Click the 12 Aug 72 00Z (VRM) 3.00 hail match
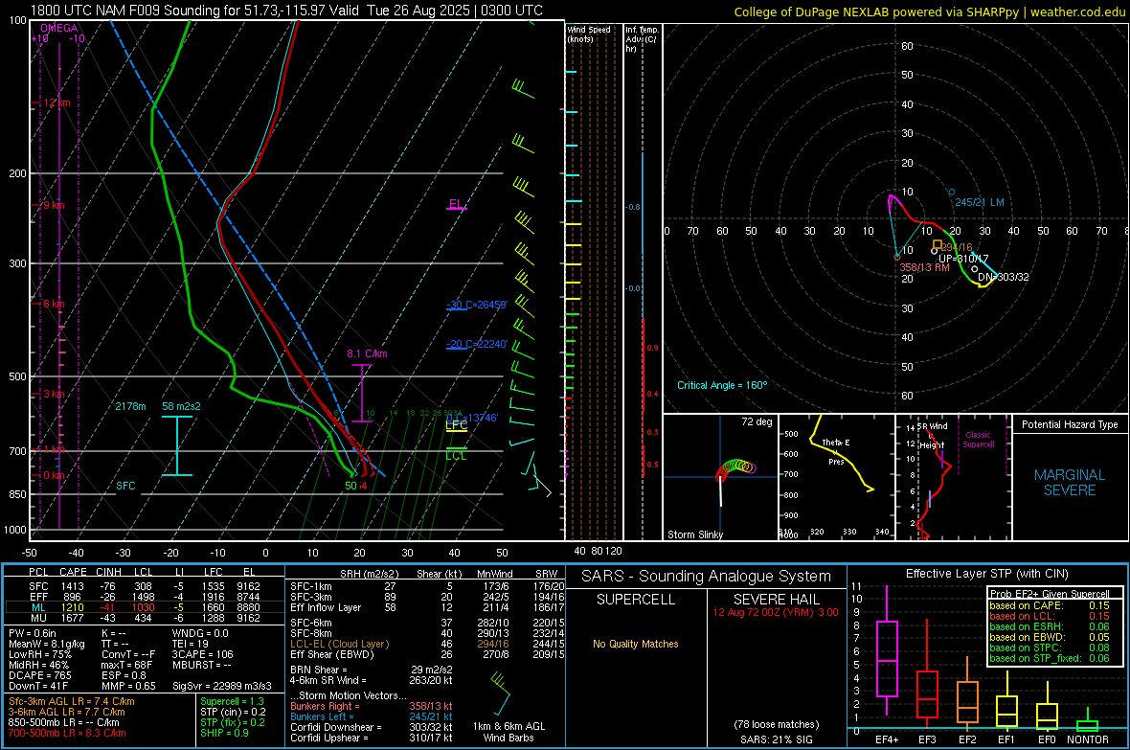Screen dimensions: 1130x750 [776, 612]
